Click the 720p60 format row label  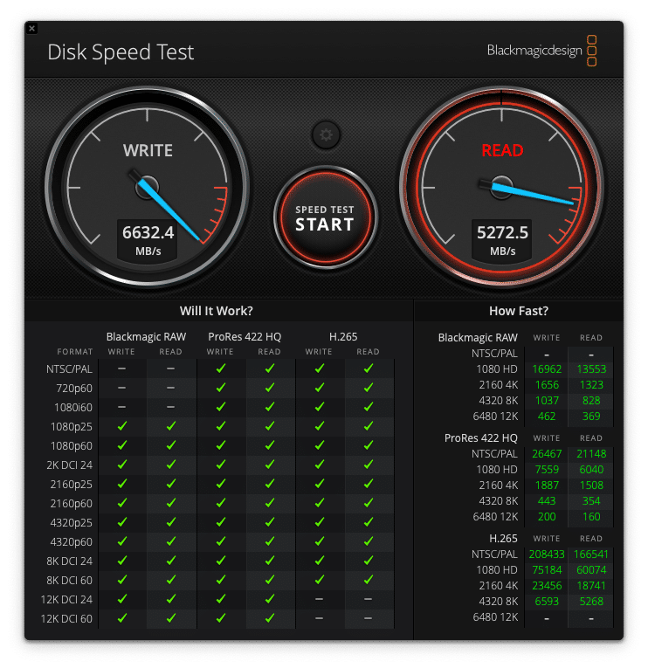tap(74, 388)
